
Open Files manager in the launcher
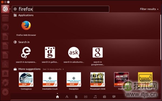pos(5,18)
